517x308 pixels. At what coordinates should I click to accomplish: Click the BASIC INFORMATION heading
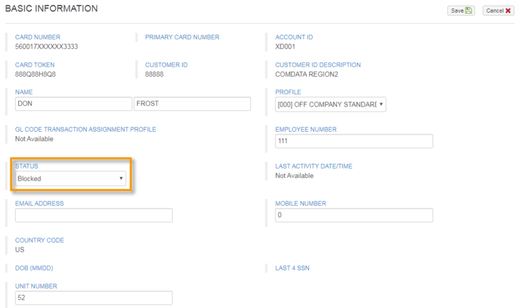pos(51,9)
